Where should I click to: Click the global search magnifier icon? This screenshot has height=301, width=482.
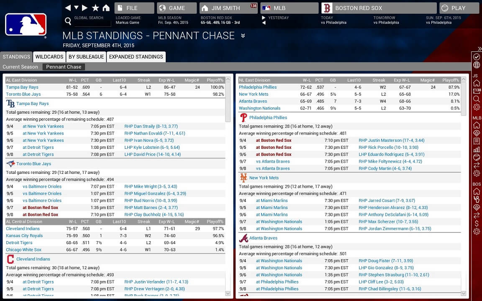point(68,21)
